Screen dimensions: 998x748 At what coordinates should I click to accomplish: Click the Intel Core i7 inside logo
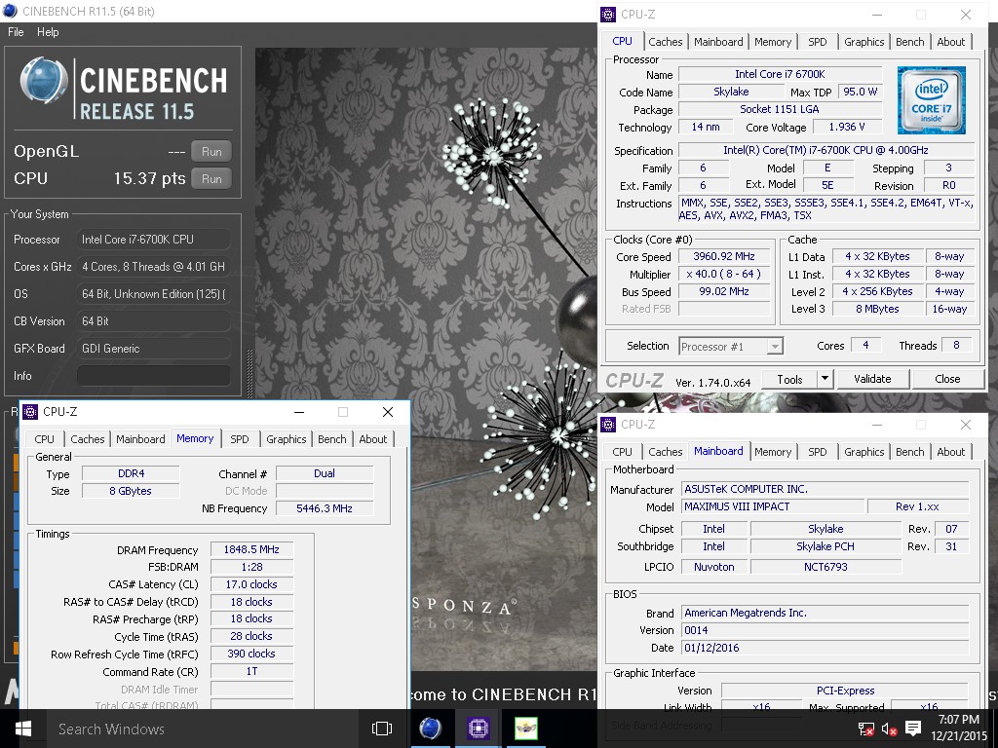pyautogui.click(x=931, y=100)
